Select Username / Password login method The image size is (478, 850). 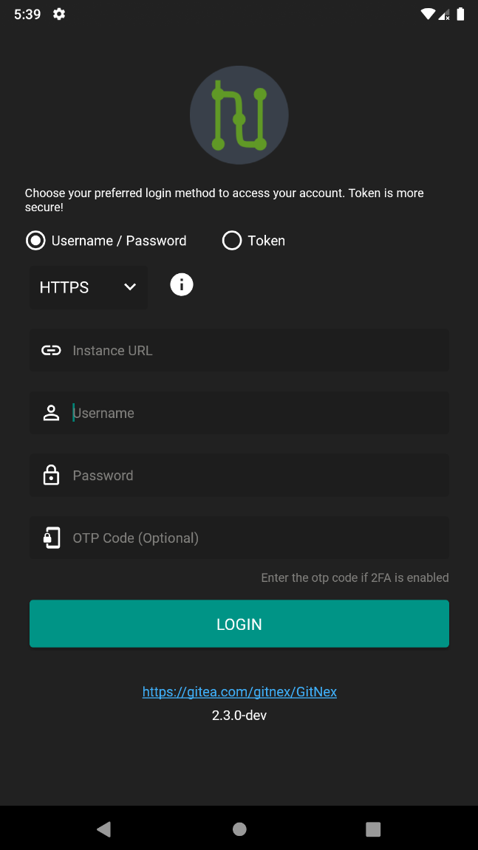[35, 241]
